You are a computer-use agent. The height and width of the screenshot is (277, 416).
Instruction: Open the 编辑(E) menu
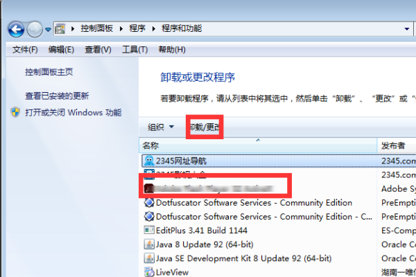(61, 50)
